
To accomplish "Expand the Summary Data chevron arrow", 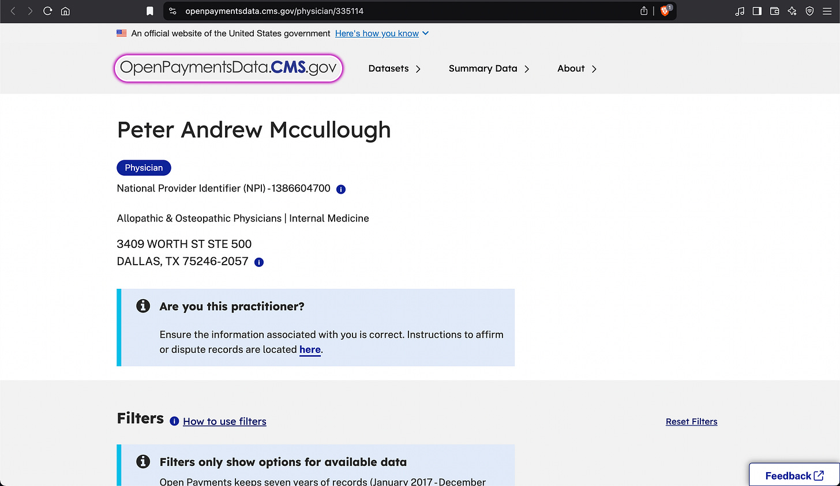I will pyautogui.click(x=527, y=69).
